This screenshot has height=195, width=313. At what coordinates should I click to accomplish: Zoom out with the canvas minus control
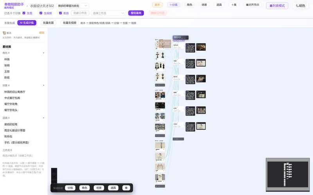[54, 177]
